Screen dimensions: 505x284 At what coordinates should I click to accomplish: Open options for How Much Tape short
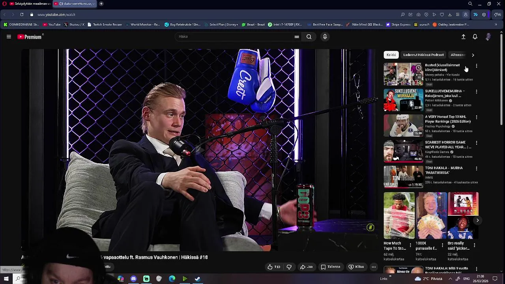point(410,245)
